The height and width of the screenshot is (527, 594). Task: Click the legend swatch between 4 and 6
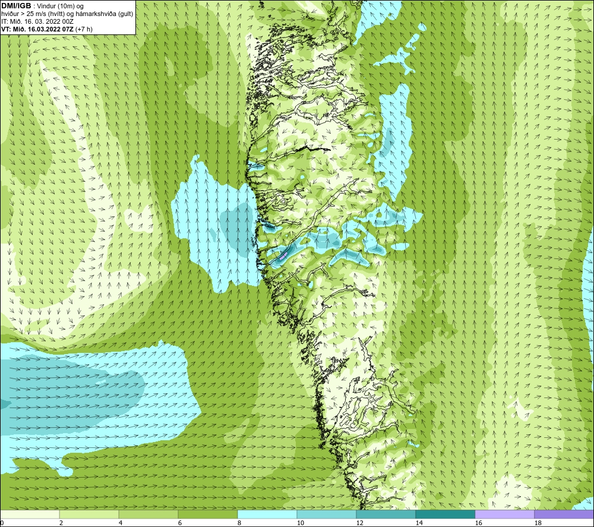click(148, 514)
